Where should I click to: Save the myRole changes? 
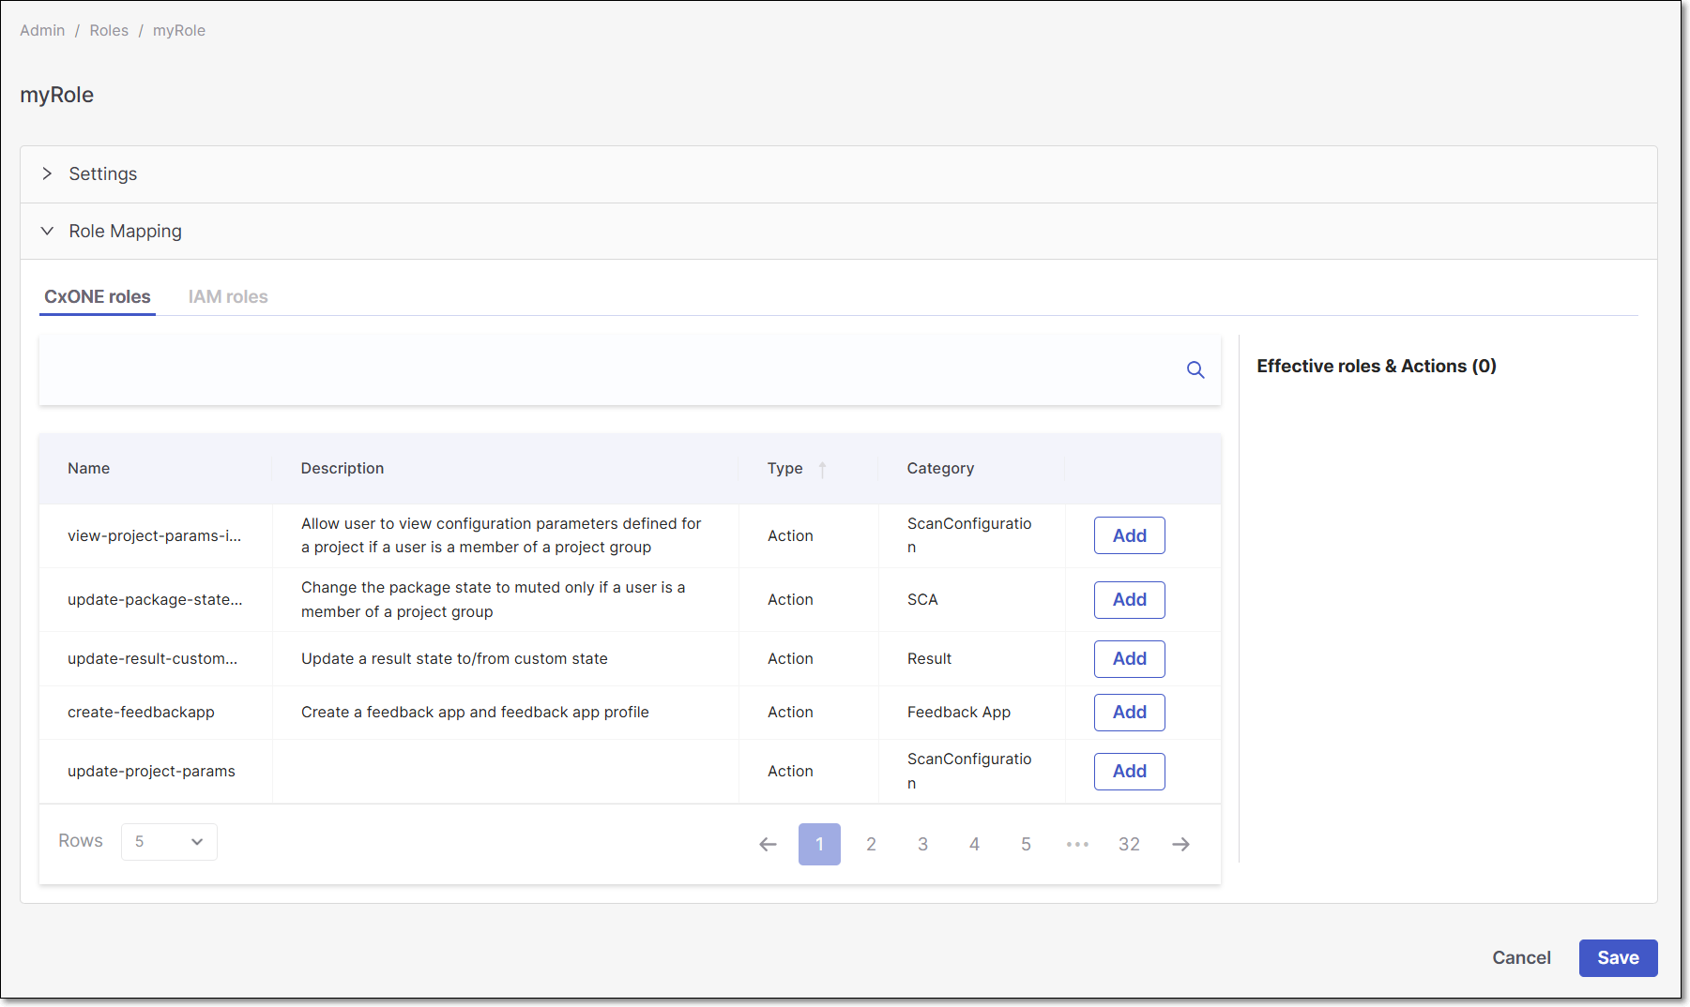[1618, 958]
